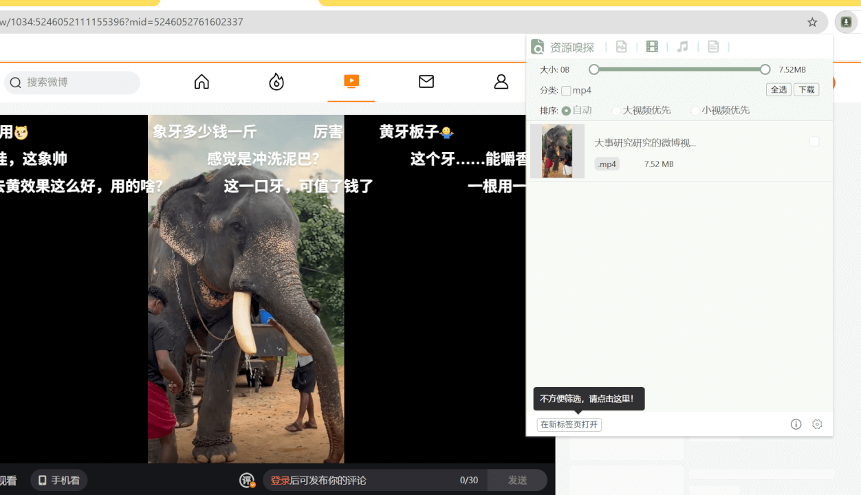
Task: Switch to video resources film icon
Action: (x=652, y=47)
